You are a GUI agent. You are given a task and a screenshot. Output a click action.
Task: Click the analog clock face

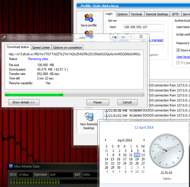(166, 151)
